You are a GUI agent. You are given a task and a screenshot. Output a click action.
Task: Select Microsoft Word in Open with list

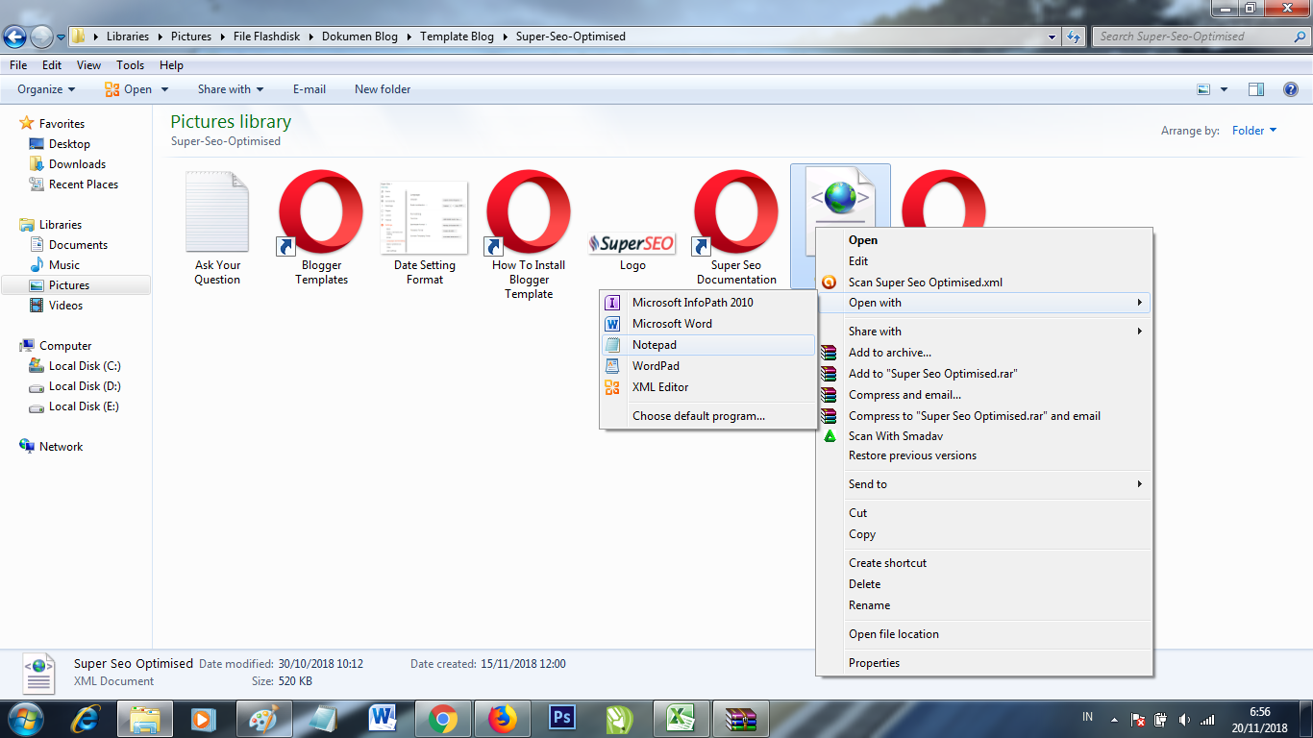708,324
